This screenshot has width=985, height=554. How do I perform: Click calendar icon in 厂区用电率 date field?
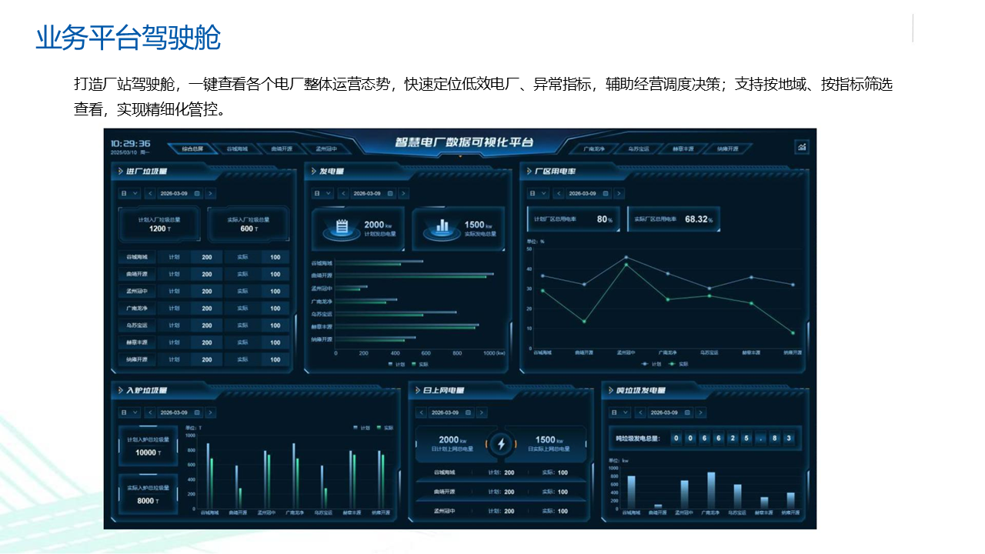click(x=606, y=194)
